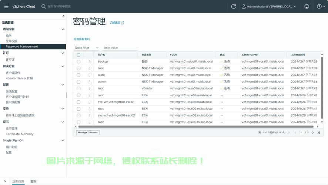Click the table vertical scrollbar
The height and width of the screenshot is (185, 328).
[322, 88]
